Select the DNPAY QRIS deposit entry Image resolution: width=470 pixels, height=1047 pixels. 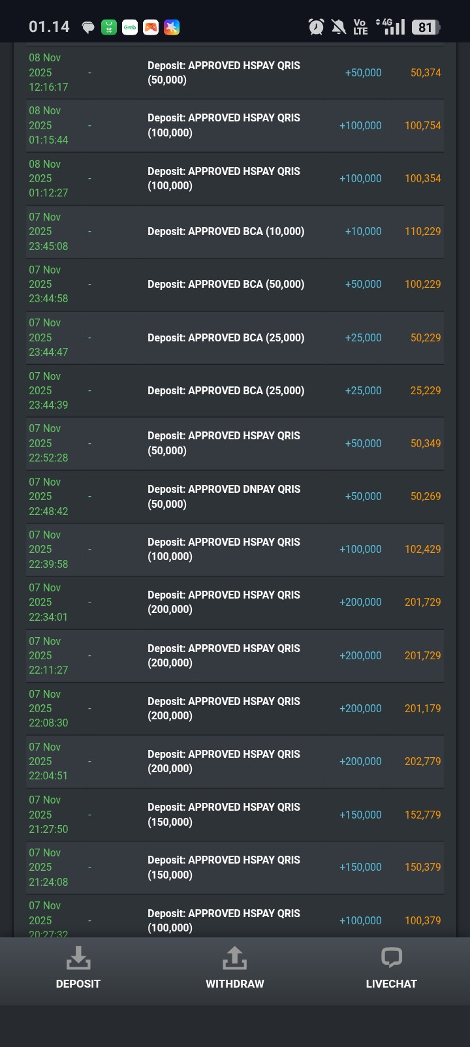coord(224,497)
